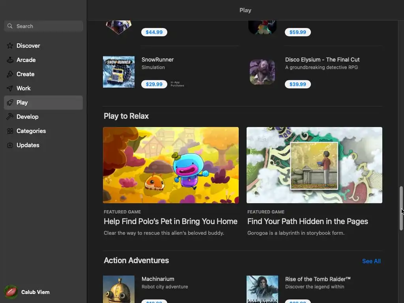Click the Calub Viem profile avatar
404x303 pixels.
coord(11,292)
